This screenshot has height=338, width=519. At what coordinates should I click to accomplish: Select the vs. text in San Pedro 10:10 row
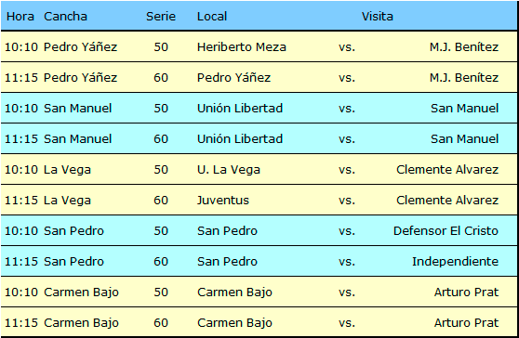point(347,231)
